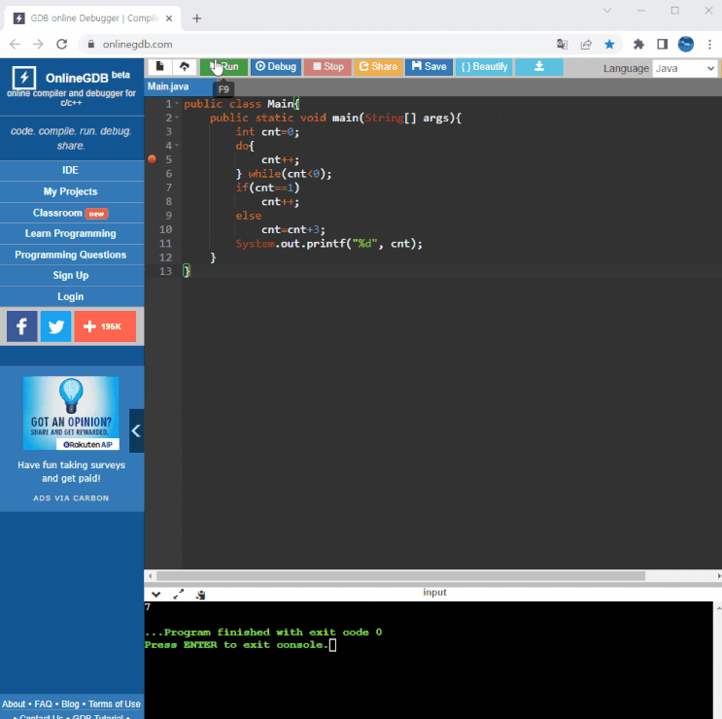Click the new file icon in toolbar
The width and height of the screenshot is (722, 719).
tap(159, 67)
